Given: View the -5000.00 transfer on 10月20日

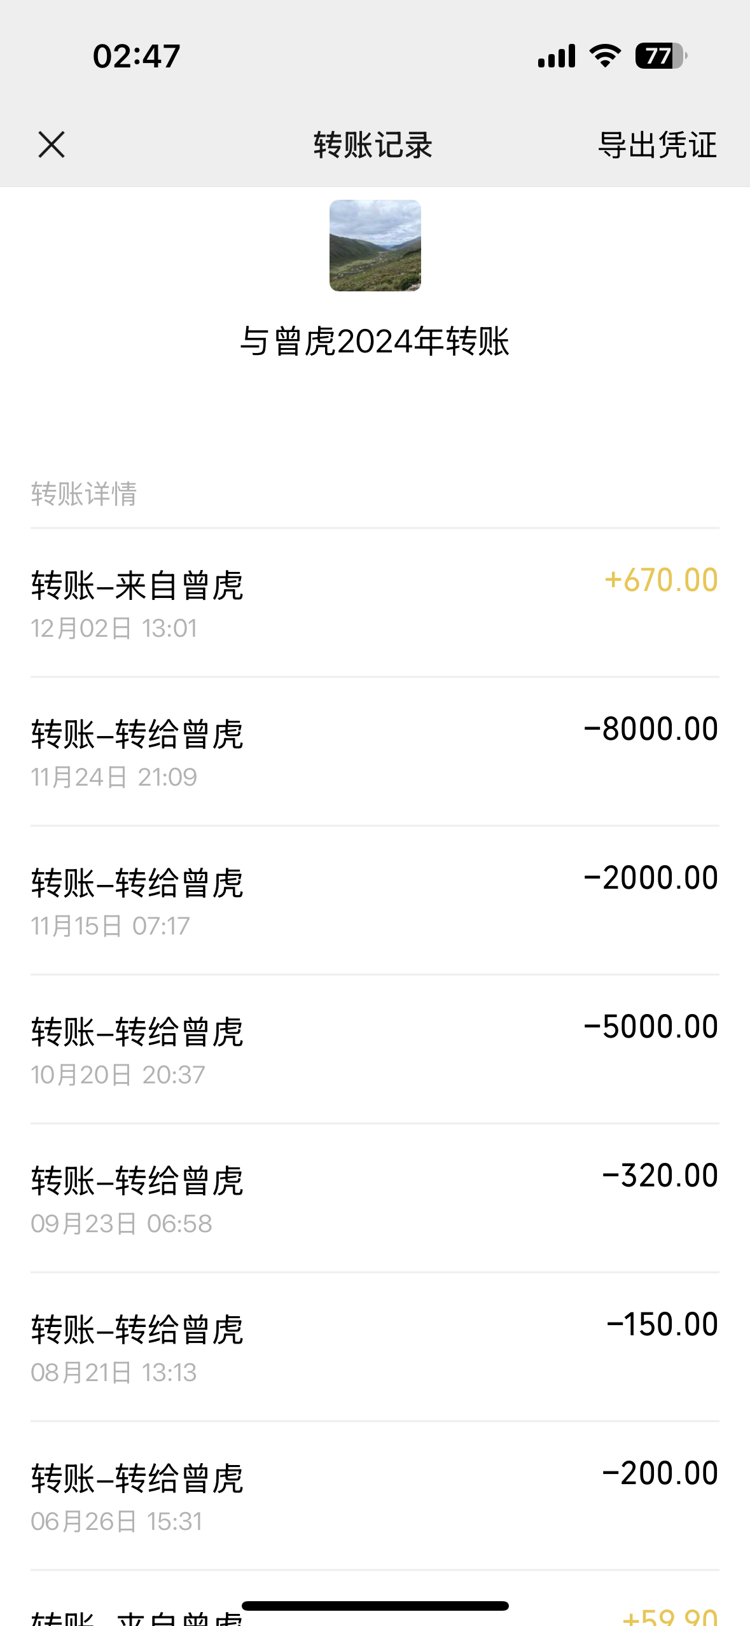Looking at the screenshot, I should pos(375,1049).
